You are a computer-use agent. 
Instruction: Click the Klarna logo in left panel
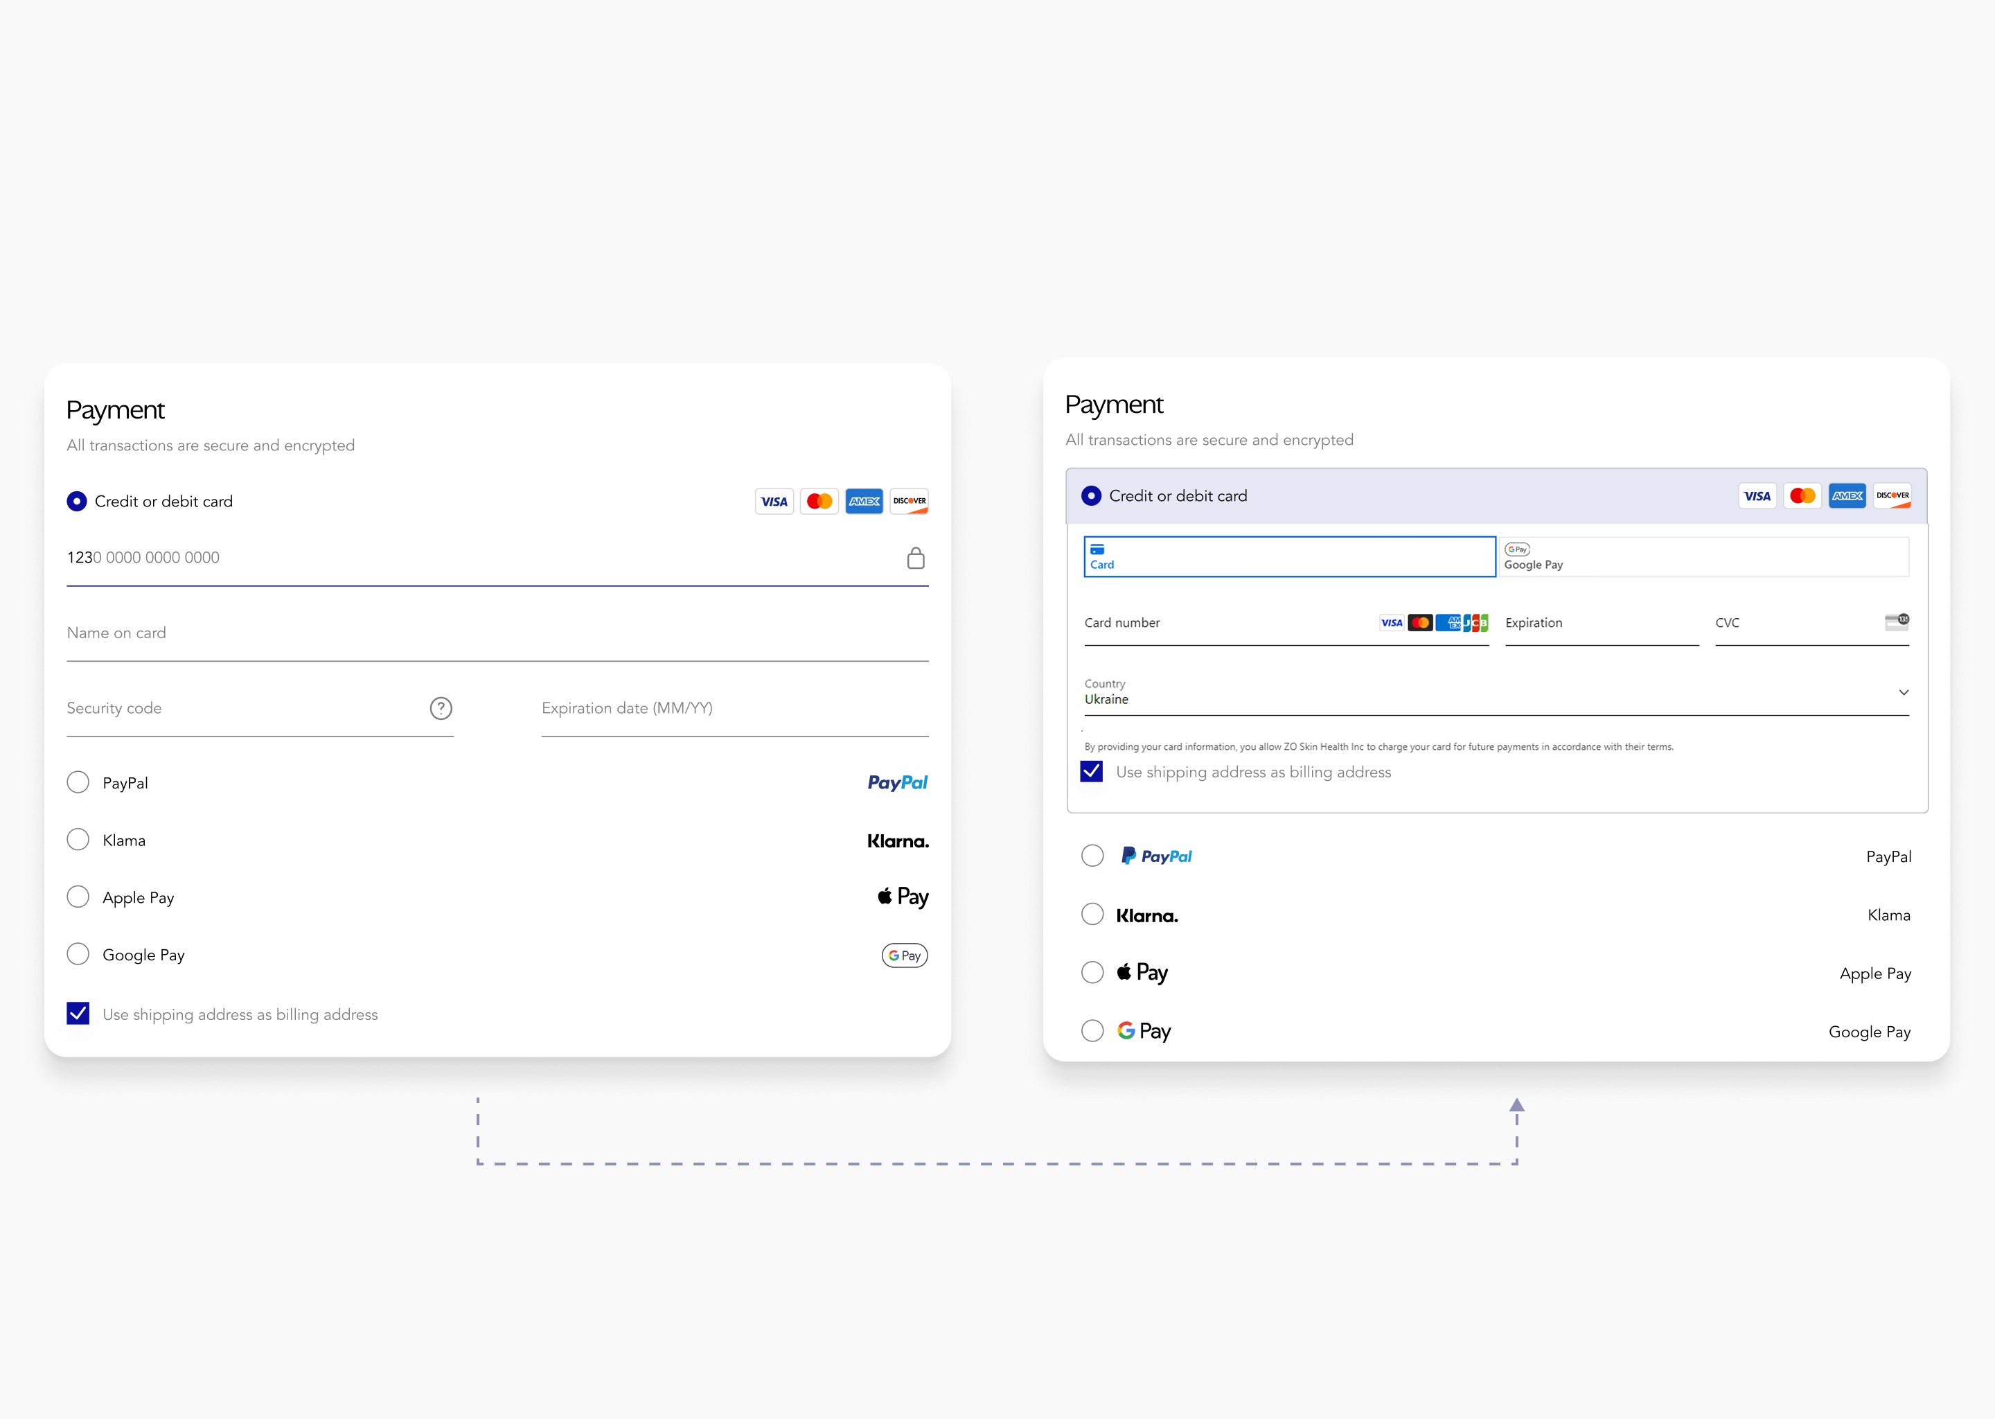897,840
